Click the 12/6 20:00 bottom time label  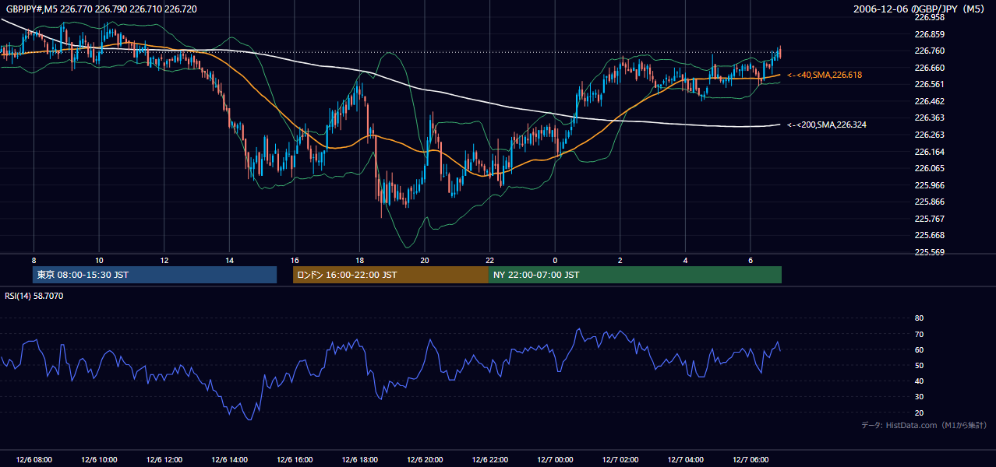[x=425, y=460]
